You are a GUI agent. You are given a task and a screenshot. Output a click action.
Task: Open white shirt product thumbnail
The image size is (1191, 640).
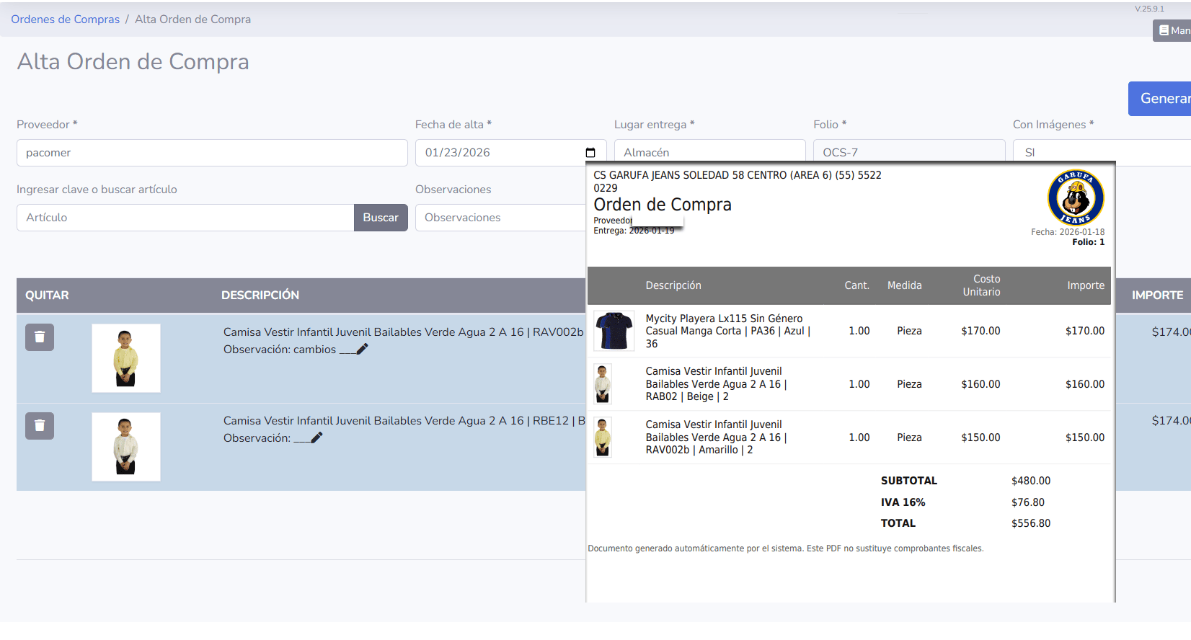point(126,447)
